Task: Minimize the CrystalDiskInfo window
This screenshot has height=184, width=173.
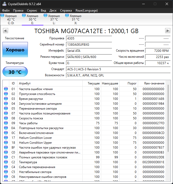Action: click(143, 4)
